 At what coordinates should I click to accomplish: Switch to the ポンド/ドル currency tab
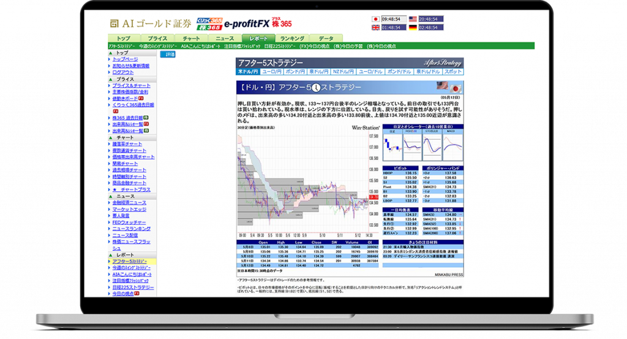[399, 72]
